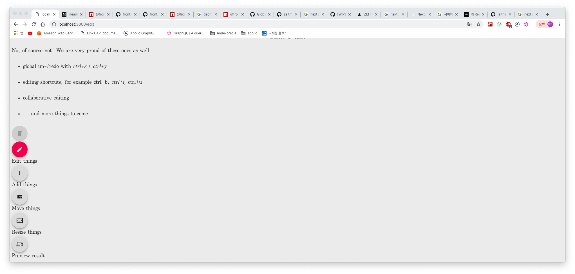
Task: Select the Move things icon
Action: point(19,197)
